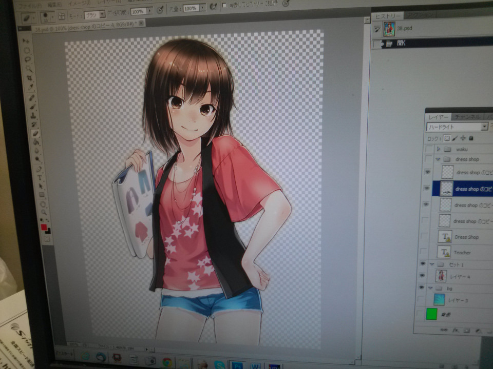Collapse the セット1 group
Screen dimensions: 493x369
[x=432, y=264]
